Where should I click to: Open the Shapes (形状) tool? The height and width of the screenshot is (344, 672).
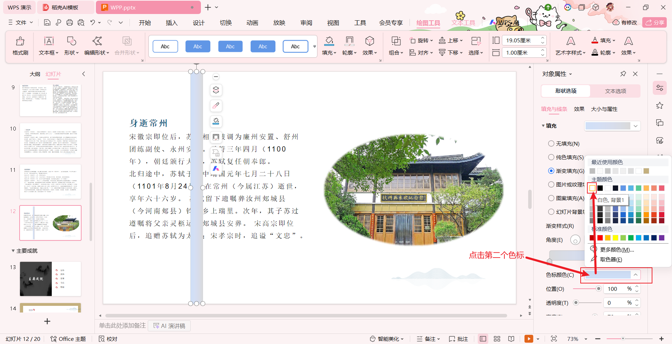tap(71, 46)
